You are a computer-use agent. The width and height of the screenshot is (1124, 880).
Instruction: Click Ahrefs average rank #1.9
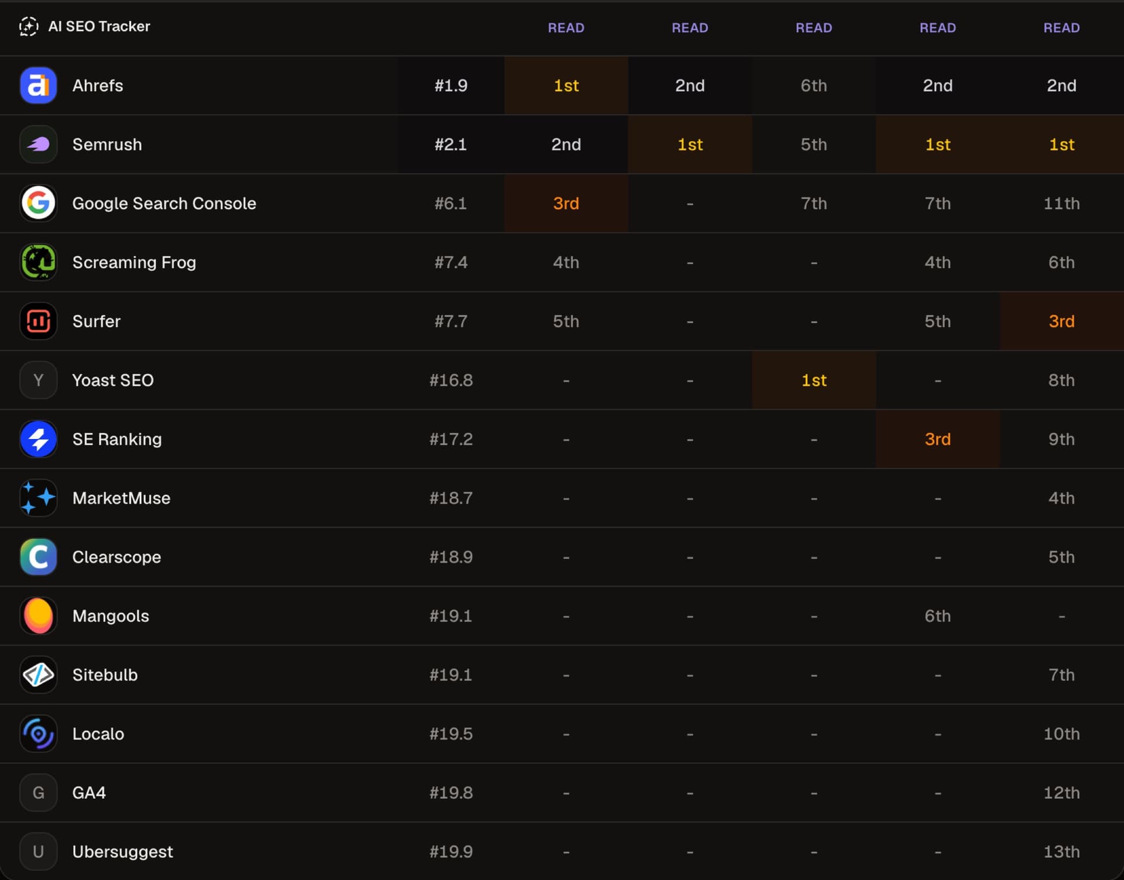point(451,85)
